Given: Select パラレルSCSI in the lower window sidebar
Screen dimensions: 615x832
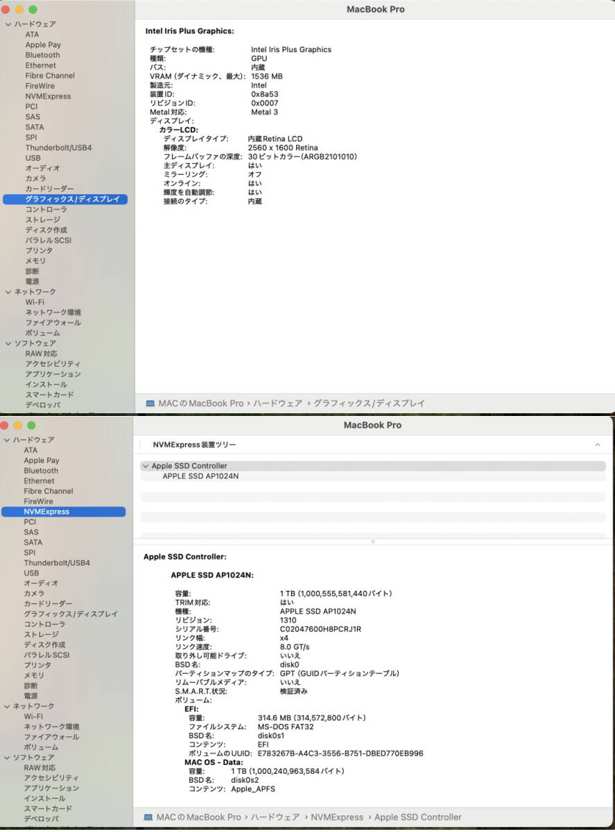Looking at the screenshot, I should (46, 655).
